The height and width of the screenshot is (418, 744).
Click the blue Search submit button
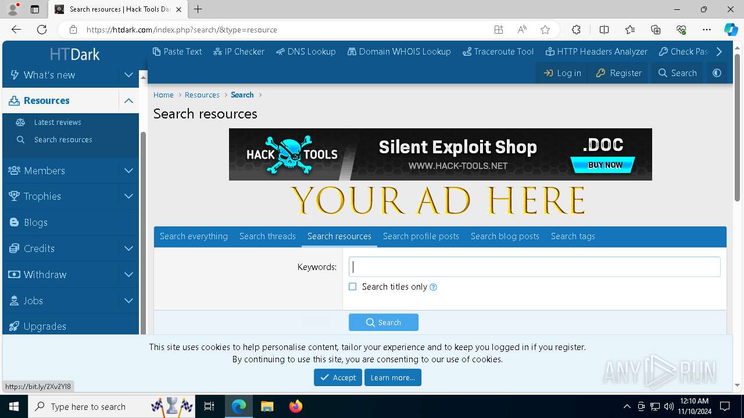(384, 323)
